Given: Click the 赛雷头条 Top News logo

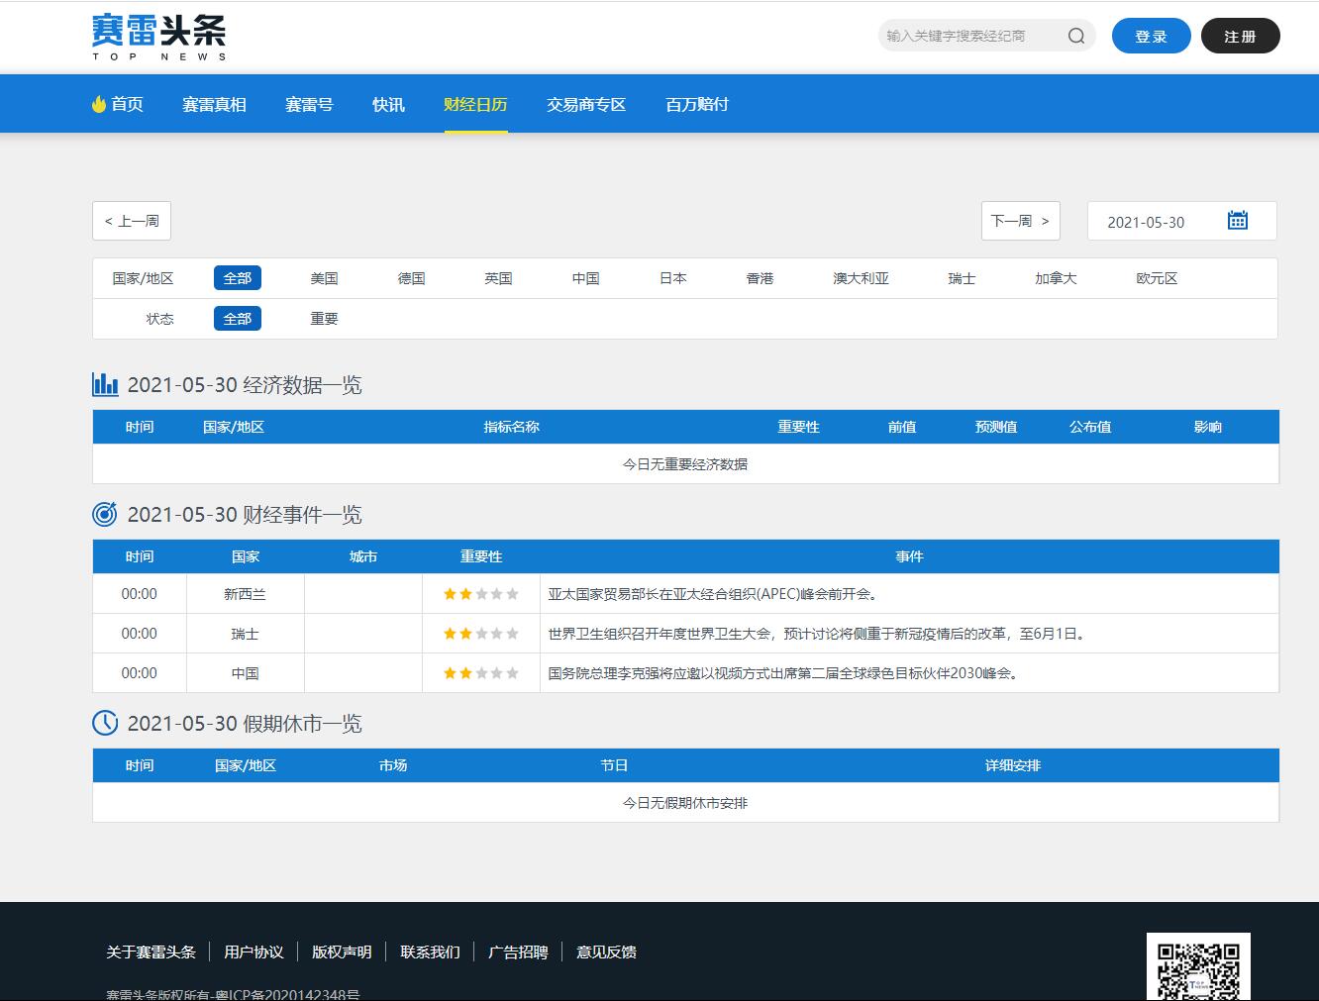Looking at the screenshot, I should click(159, 37).
